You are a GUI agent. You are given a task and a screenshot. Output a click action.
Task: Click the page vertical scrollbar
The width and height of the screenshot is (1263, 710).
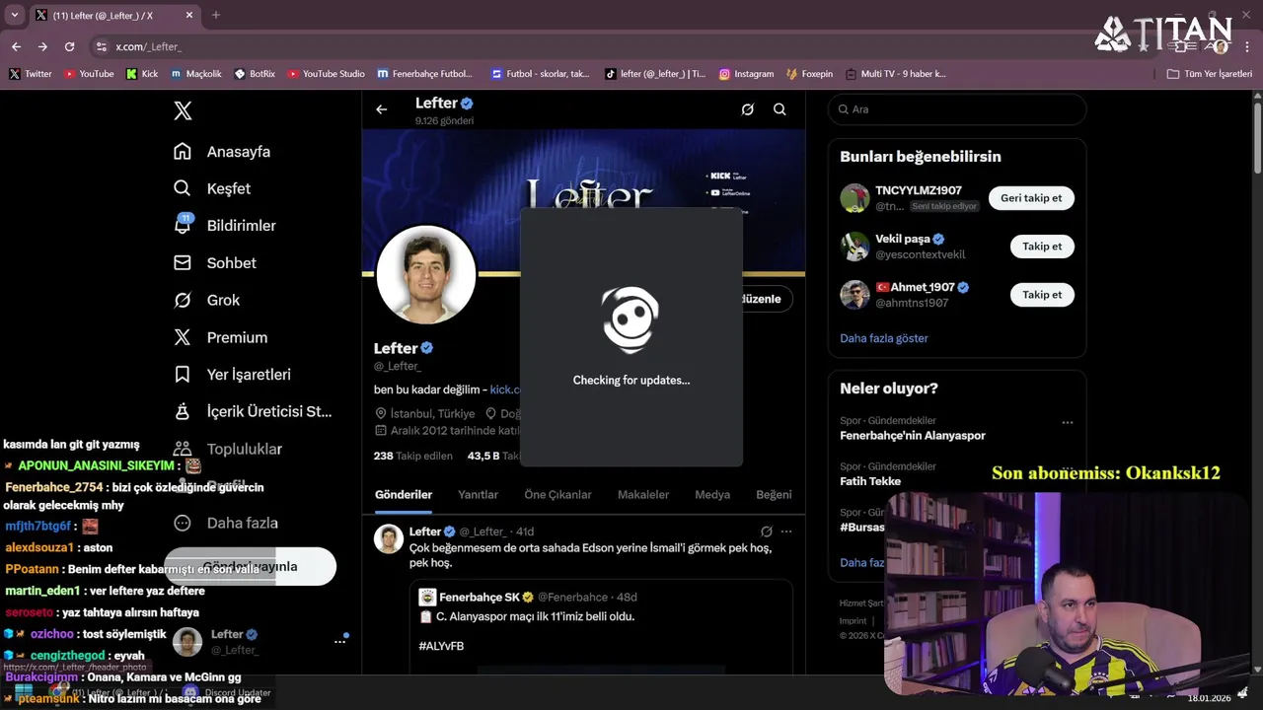click(1257, 138)
